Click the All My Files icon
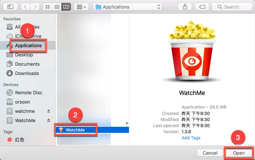 pos(10,27)
